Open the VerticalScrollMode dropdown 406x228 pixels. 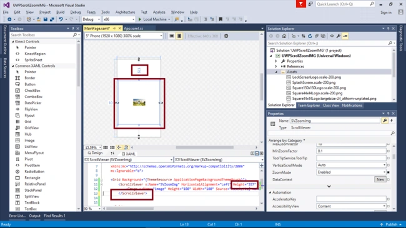tap(351, 165)
